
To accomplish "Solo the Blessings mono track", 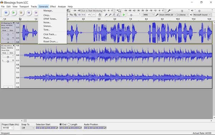I will point(11,30).
